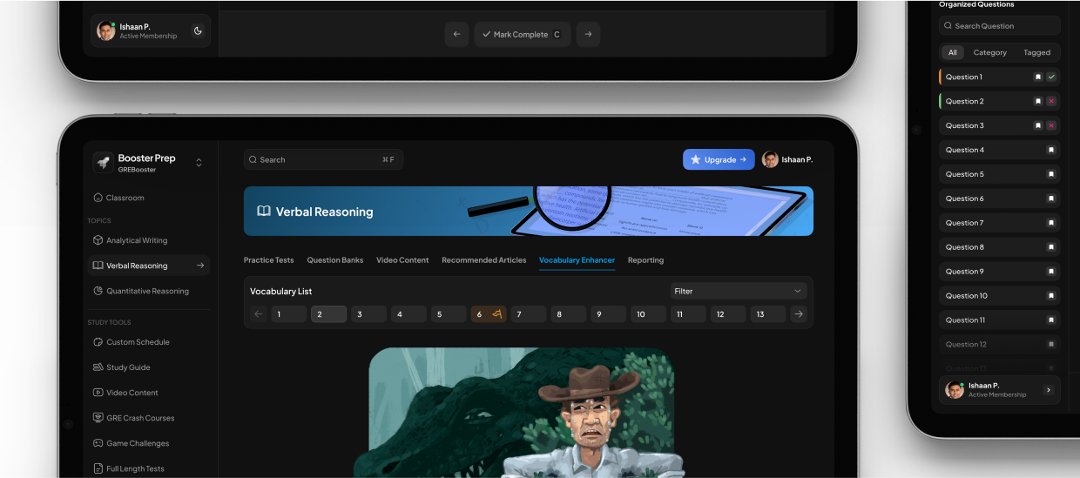Toggle dark mode moon icon in top window
The width and height of the screenshot is (1080, 478).
(x=198, y=31)
